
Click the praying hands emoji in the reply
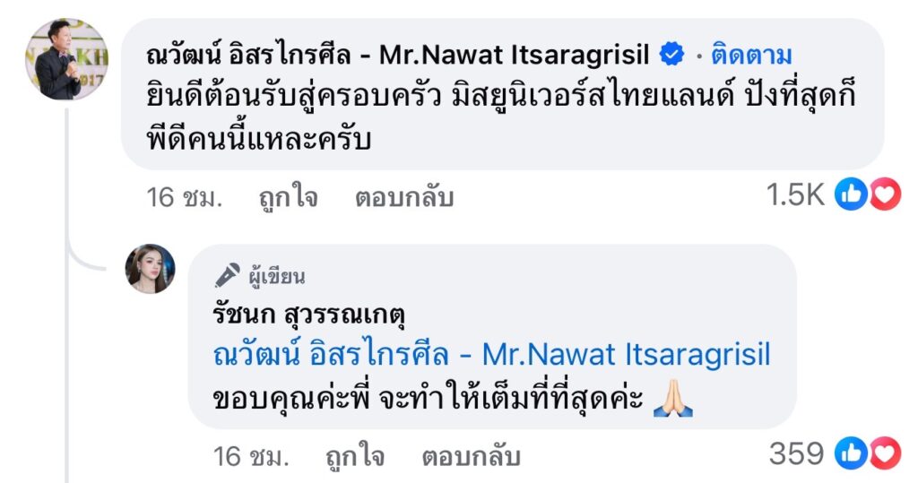(672, 399)
